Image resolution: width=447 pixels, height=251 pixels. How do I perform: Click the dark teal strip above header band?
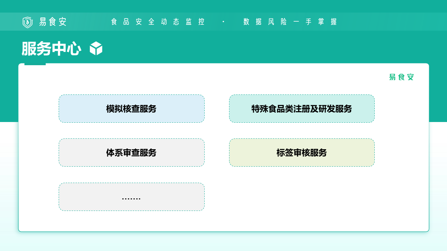pyautogui.click(x=223, y=6)
